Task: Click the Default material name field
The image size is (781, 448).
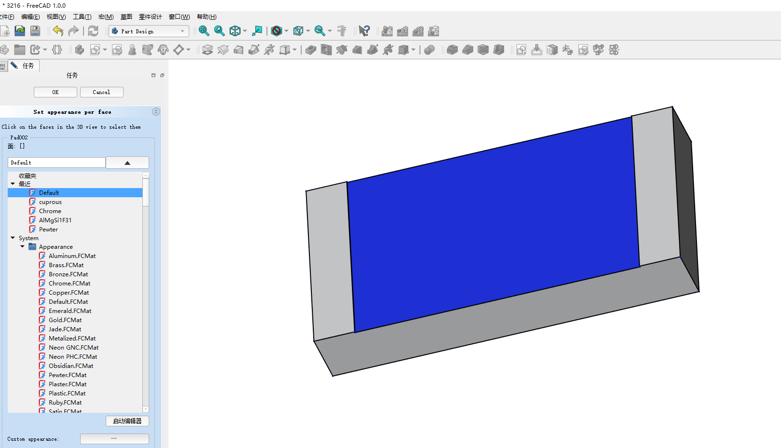Action: (x=56, y=163)
